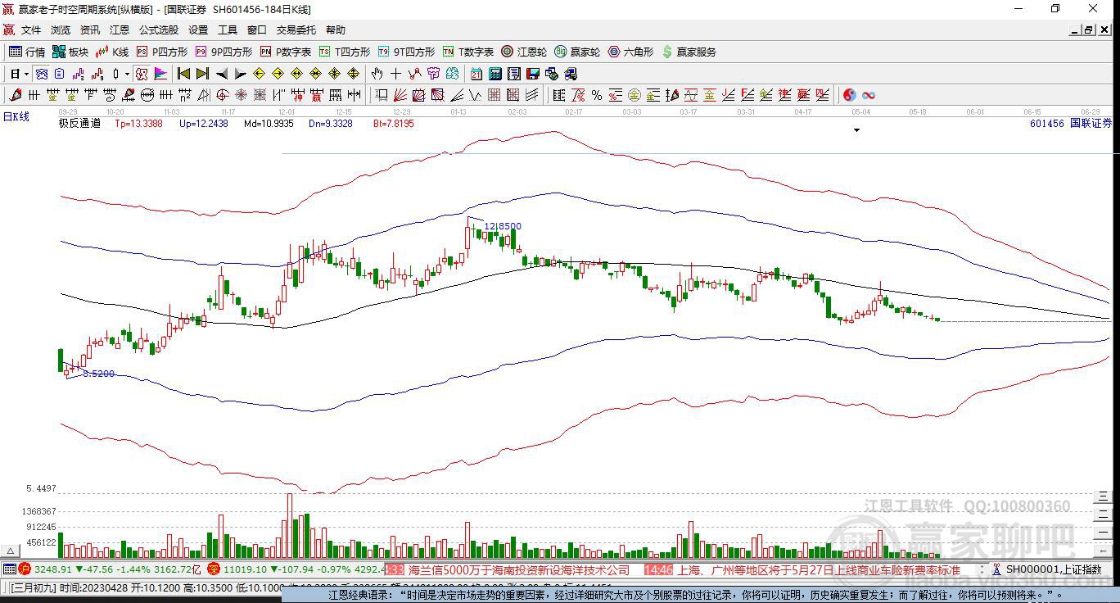Open the P数字表 tool
Image resolution: width=1120 pixels, height=603 pixels.
click(286, 52)
